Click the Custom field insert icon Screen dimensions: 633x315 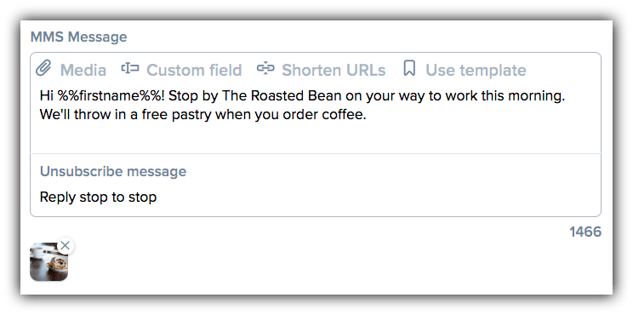click(x=130, y=69)
